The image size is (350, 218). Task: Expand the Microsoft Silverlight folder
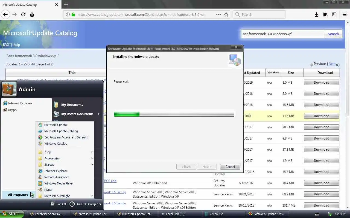coord(65,196)
